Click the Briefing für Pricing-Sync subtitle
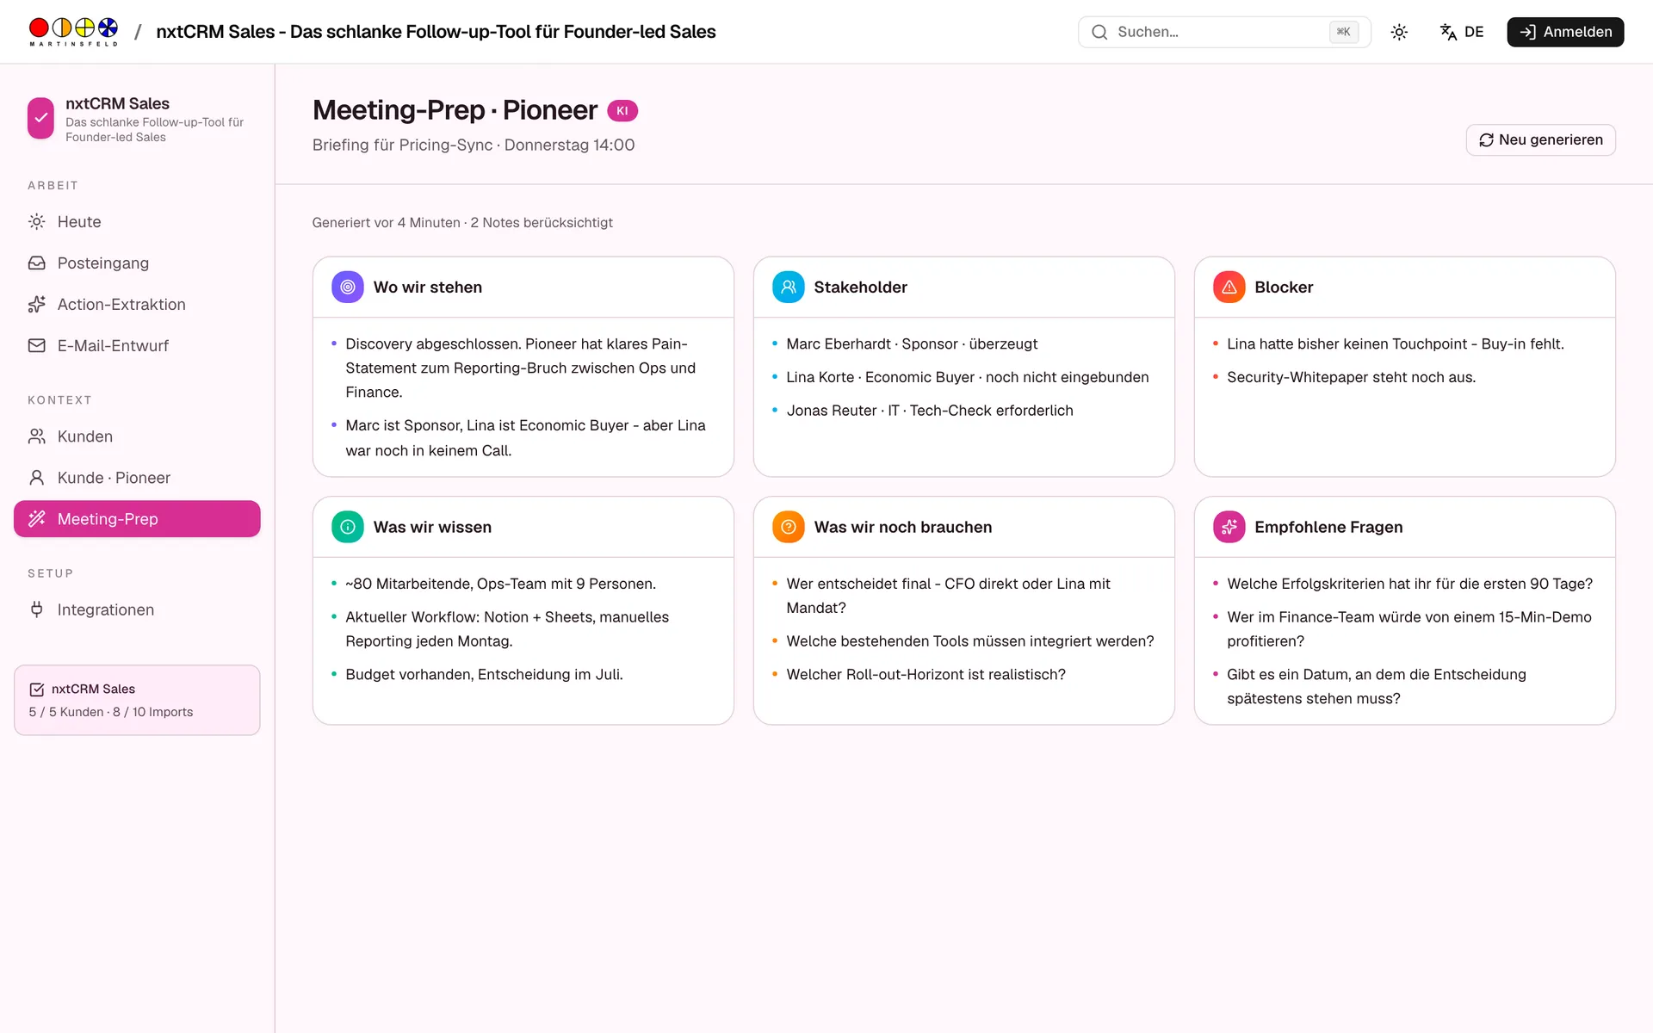Image resolution: width=1653 pixels, height=1033 pixels. pyautogui.click(x=474, y=145)
